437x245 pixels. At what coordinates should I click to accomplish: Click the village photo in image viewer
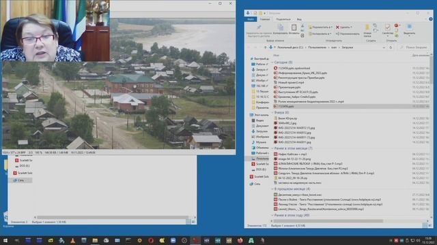tap(118, 84)
